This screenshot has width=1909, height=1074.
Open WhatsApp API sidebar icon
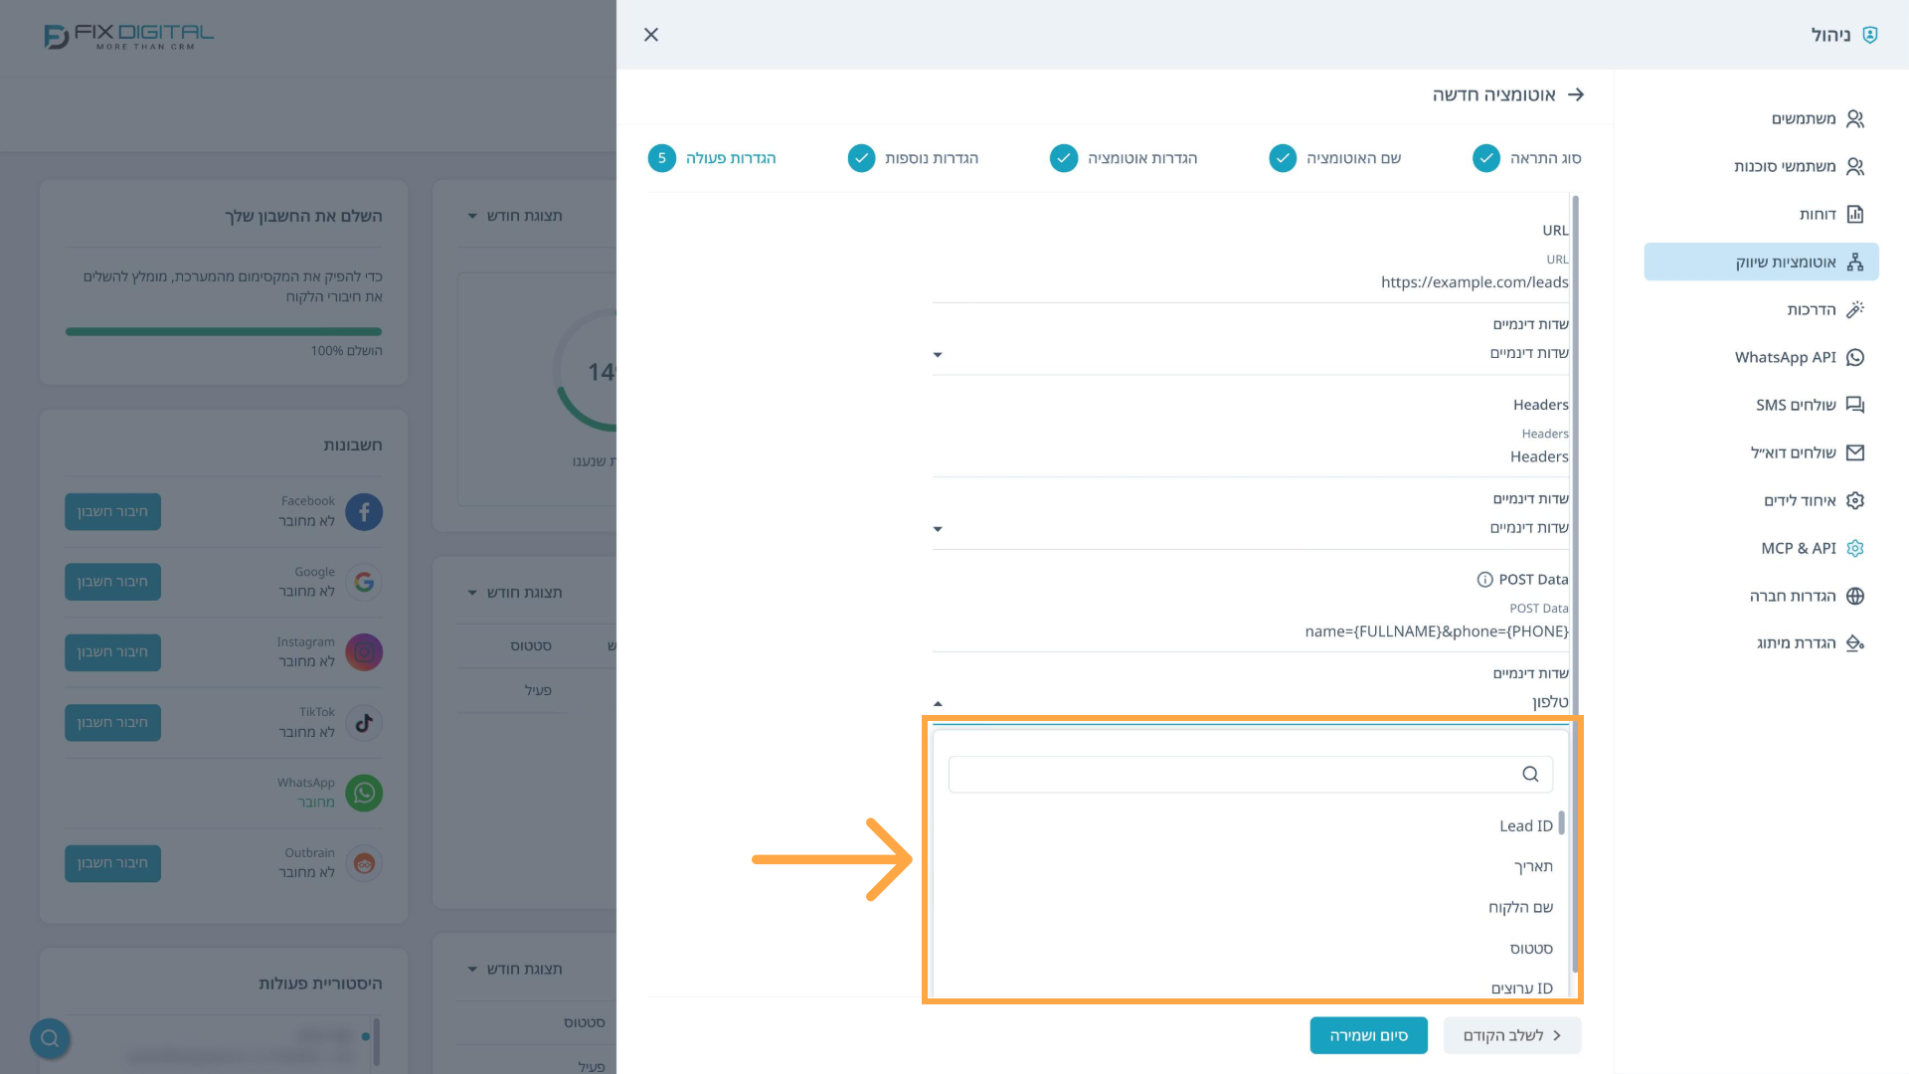pyautogui.click(x=1855, y=358)
